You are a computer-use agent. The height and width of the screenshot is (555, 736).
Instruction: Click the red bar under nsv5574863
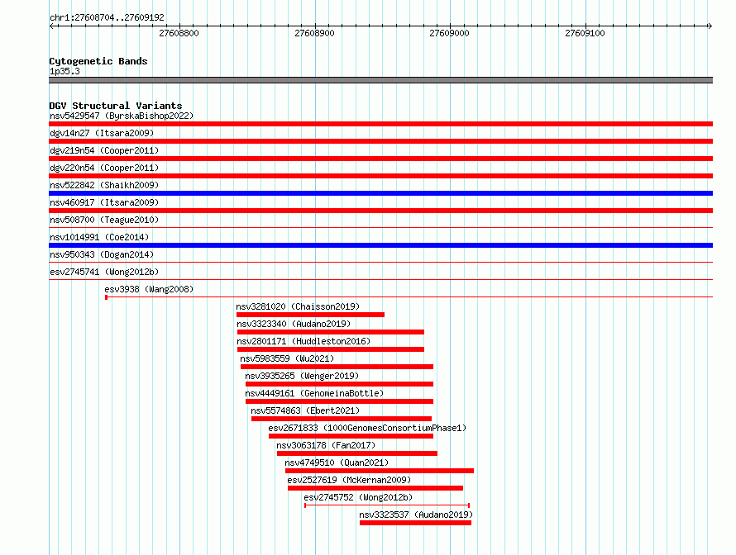click(x=342, y=419)
